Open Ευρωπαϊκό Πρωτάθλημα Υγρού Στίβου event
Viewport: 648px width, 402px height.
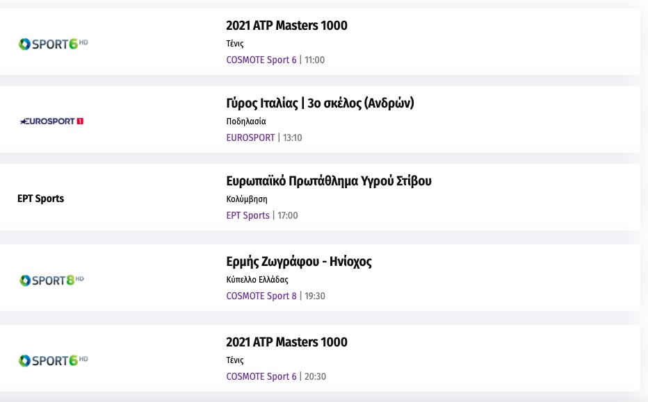329,181
